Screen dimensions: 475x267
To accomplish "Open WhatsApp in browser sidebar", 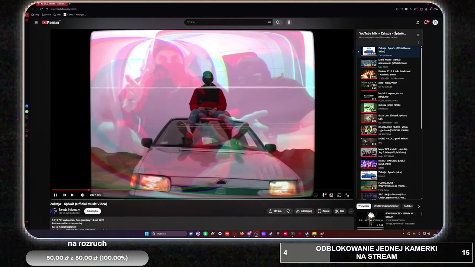I will 27,111.
